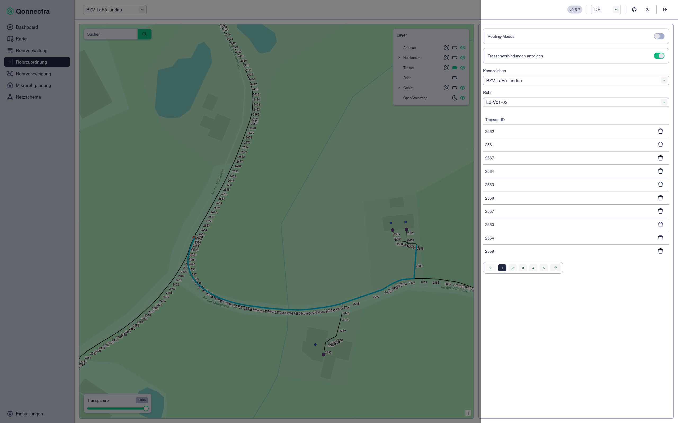Image resolution: width=678 pixels, height=423 pixels.
Task: Switch to dark mode via moon icon
Action: point(648,10)
